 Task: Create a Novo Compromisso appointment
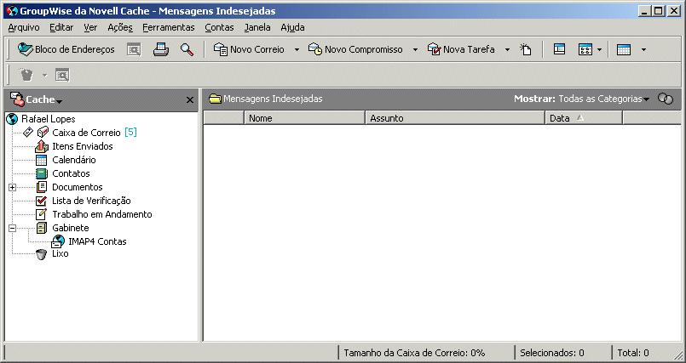pos(355,49)
